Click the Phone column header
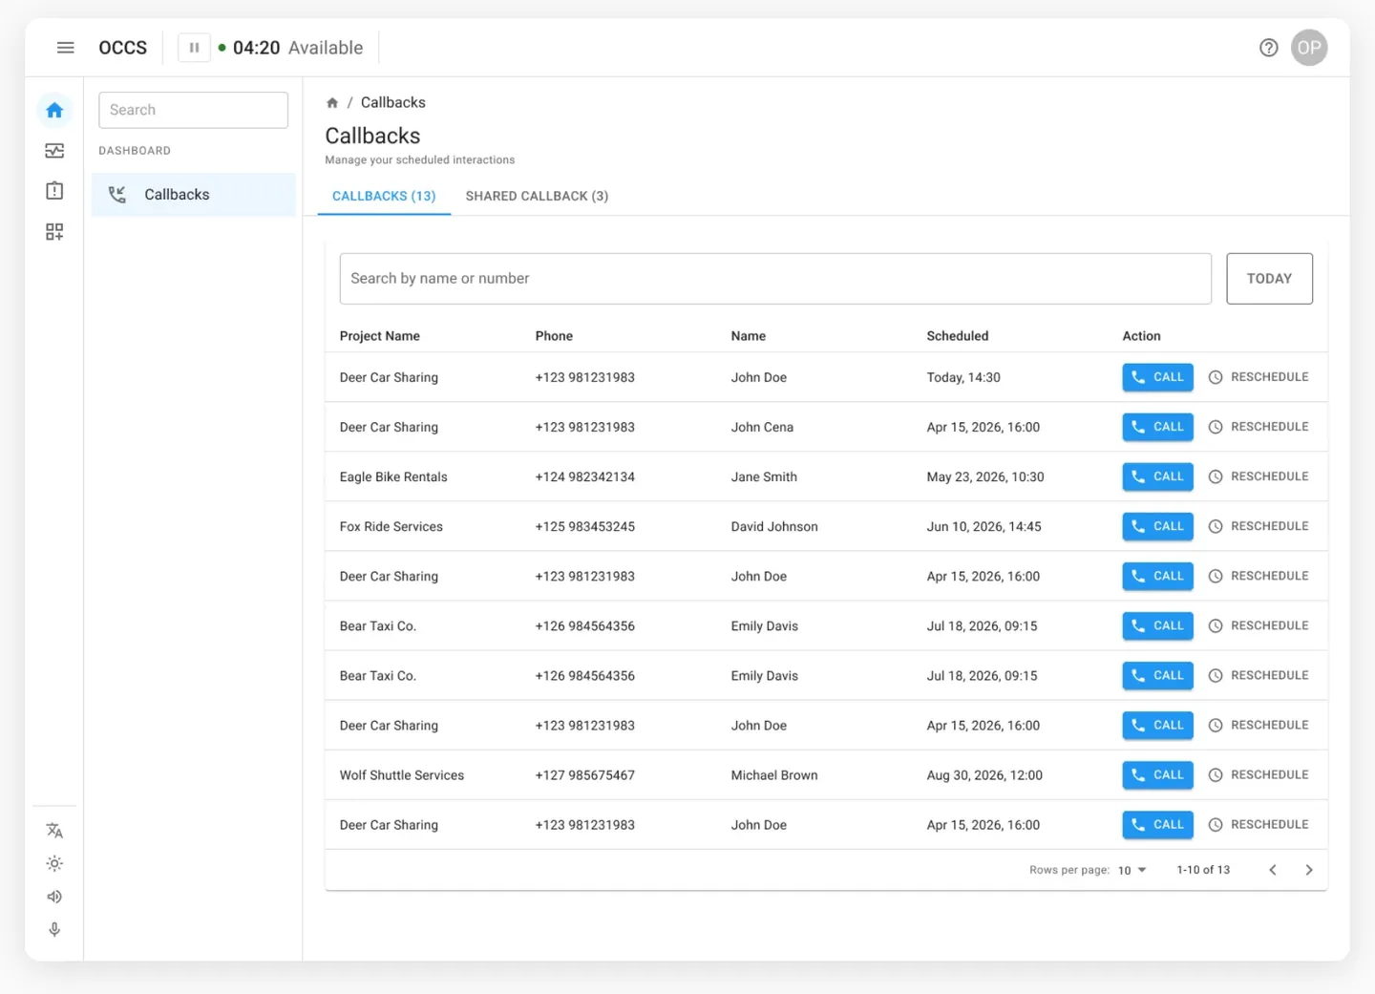This screenshot has height=994, width=1375. [x=554, y=336]
